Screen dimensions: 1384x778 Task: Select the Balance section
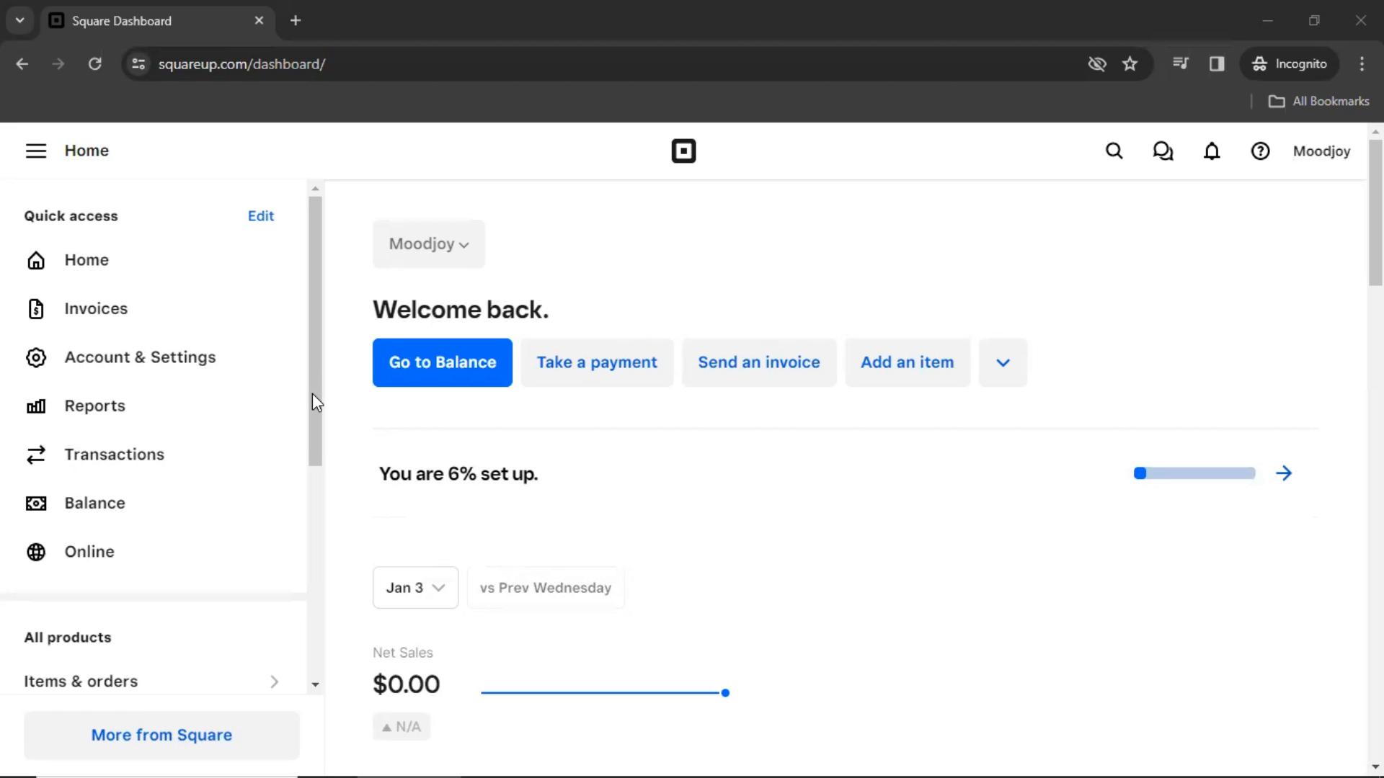coord(95,504)
